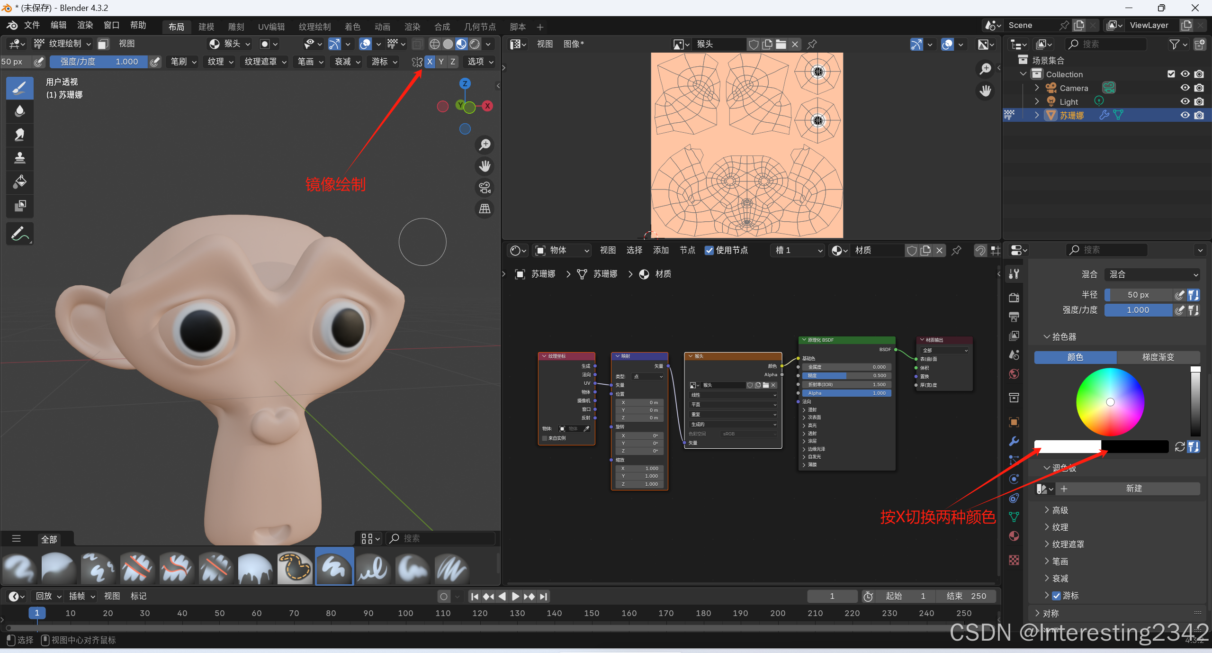The image size is (1212, 653).
Task: Uncheck the 使用节点 checkbox
Action: click(x=709, y=250)
